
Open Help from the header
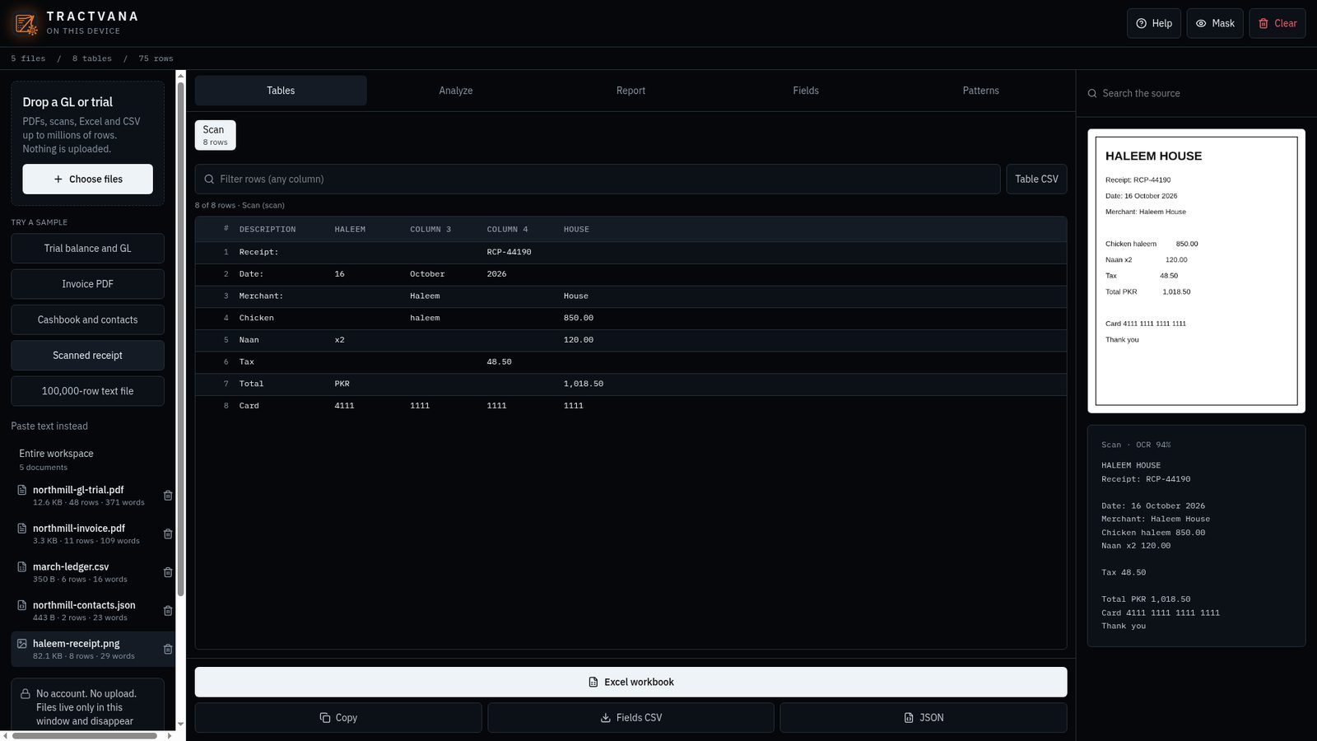coord(1154,23)
